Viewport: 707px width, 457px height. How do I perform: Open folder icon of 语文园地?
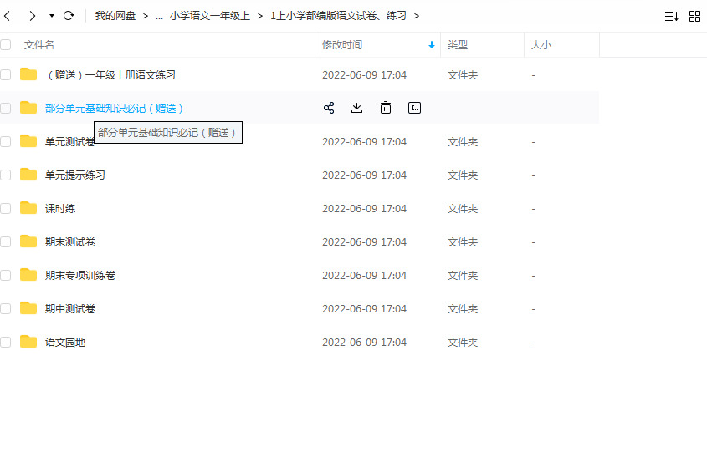point(28,342)
